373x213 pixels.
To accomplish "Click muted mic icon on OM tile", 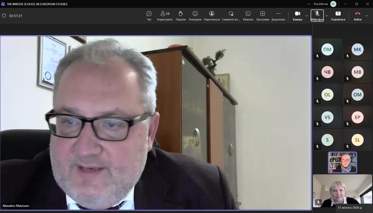I will [347, 102].
